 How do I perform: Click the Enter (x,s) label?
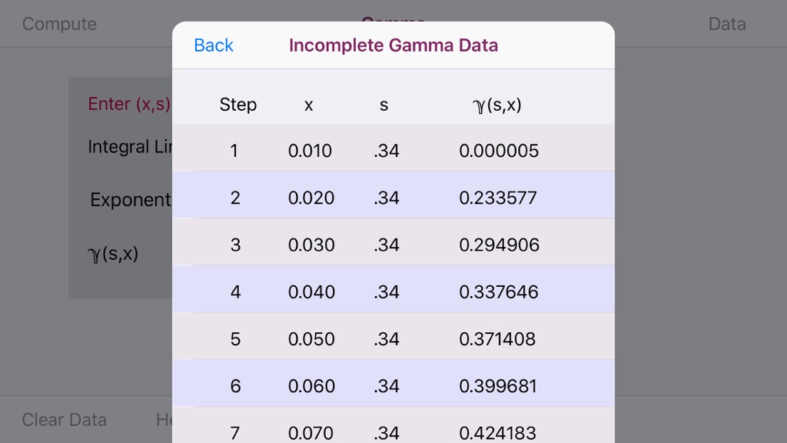pos(129,104)
